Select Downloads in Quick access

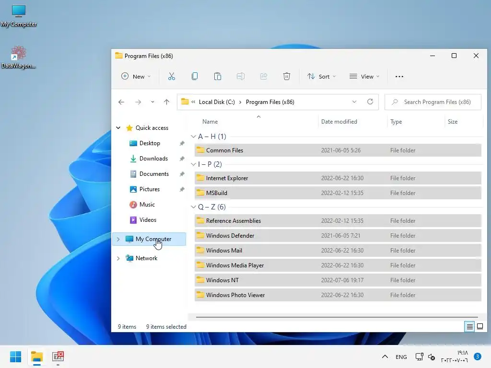[x=153, y=159]
